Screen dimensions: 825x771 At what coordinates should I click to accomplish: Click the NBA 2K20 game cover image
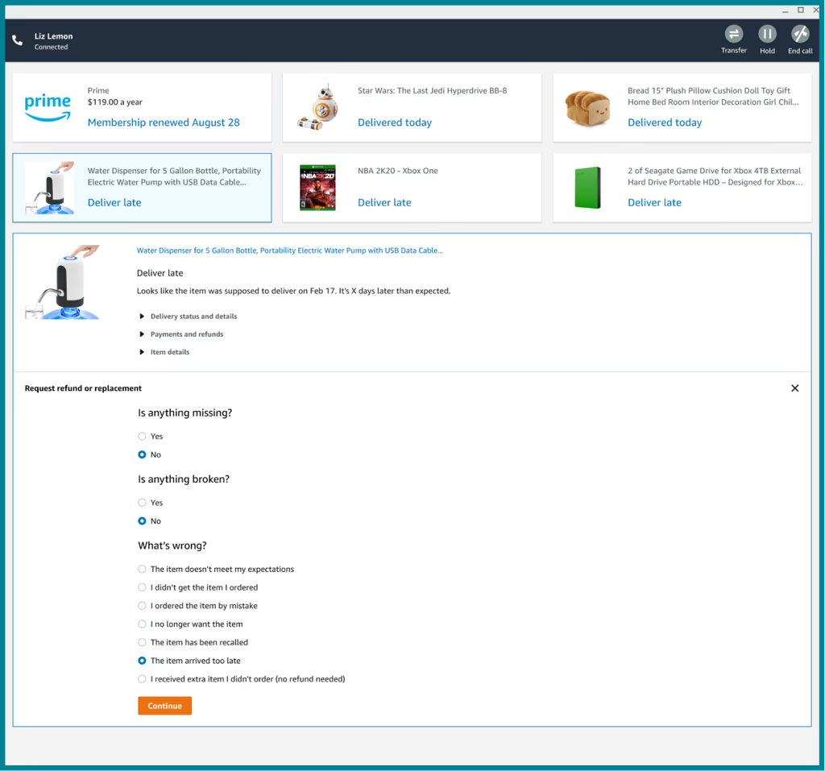(x=317, y=188)
